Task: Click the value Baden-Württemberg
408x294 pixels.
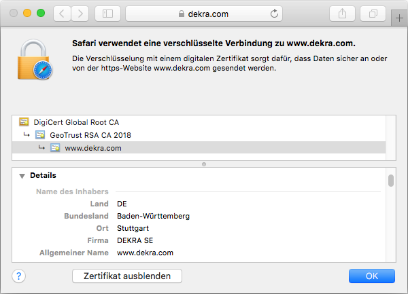Action: (153, 216)
